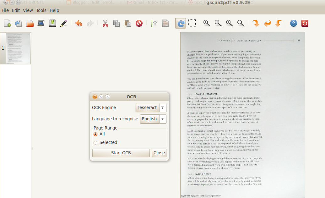Click the Zoom to fit icon
Viewport: 325px width, 198px height.
pos(218,23)
